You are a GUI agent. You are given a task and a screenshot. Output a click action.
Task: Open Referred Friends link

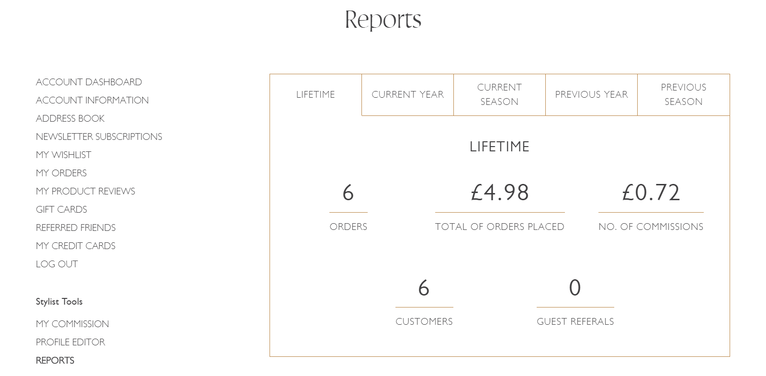coord(76,228)
